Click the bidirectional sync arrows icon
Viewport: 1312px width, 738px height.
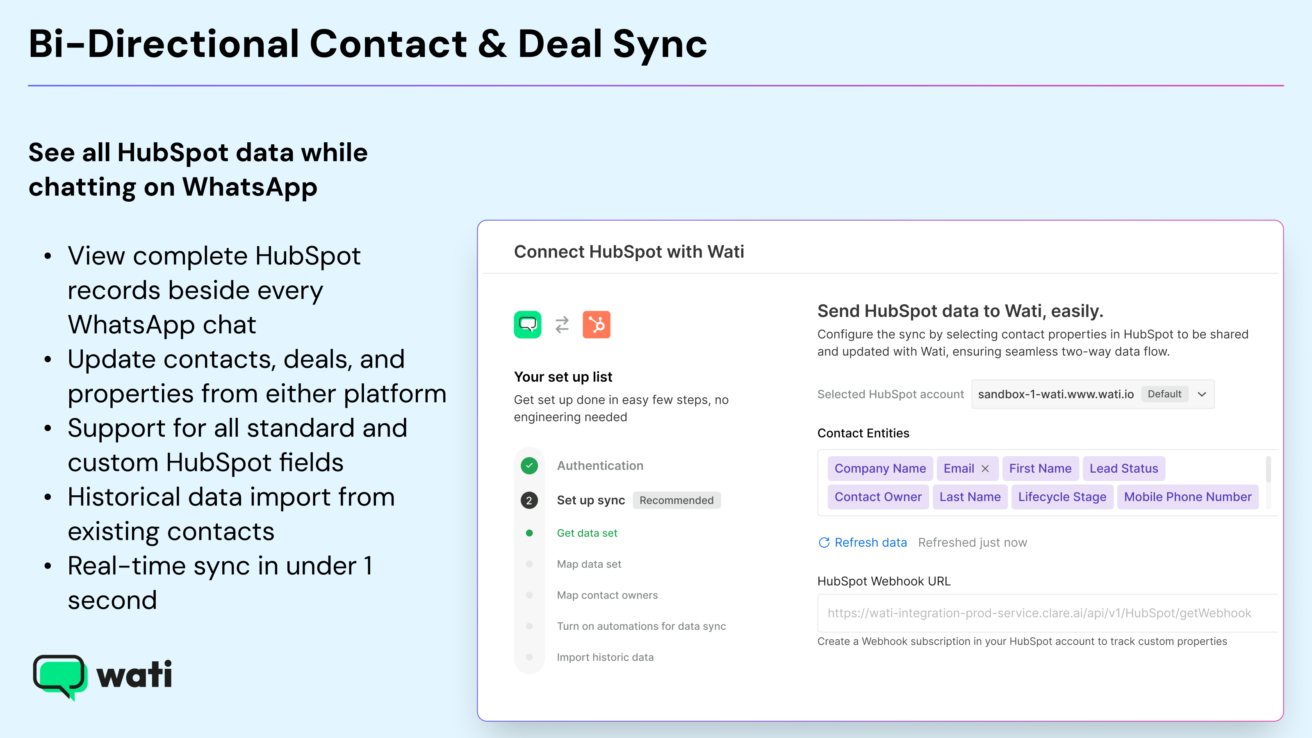[x=561, y=324]
